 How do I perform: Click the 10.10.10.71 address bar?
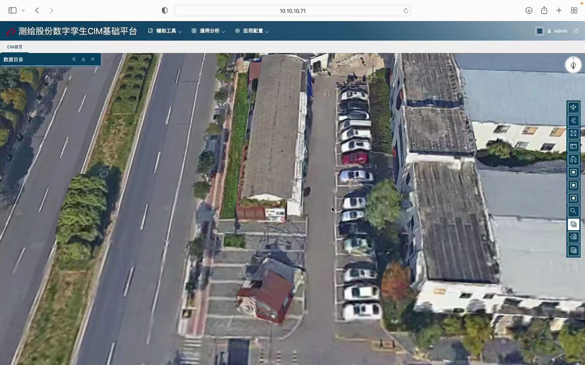pyautogui.click(x=292, y=11)
